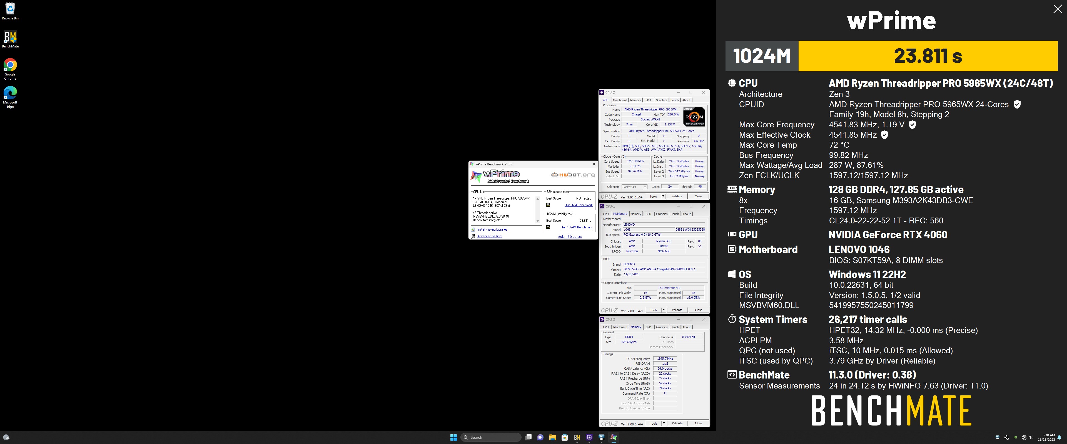Switch to Graphics tab in the CPU-Z Mainboard window
The width and height of the screenshot is (1067, 444).
(662, 214)
